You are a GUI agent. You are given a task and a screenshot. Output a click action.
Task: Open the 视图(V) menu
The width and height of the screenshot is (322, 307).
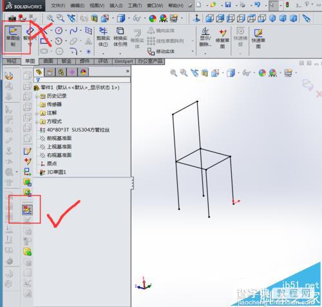pos(97,5)
